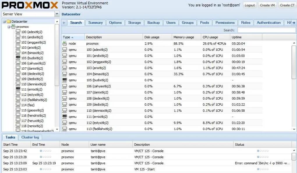Click VM icon for 100 (adexitkj2) in tree
The height and width of the screenshot is (173, 297).
tap(18, 32)
